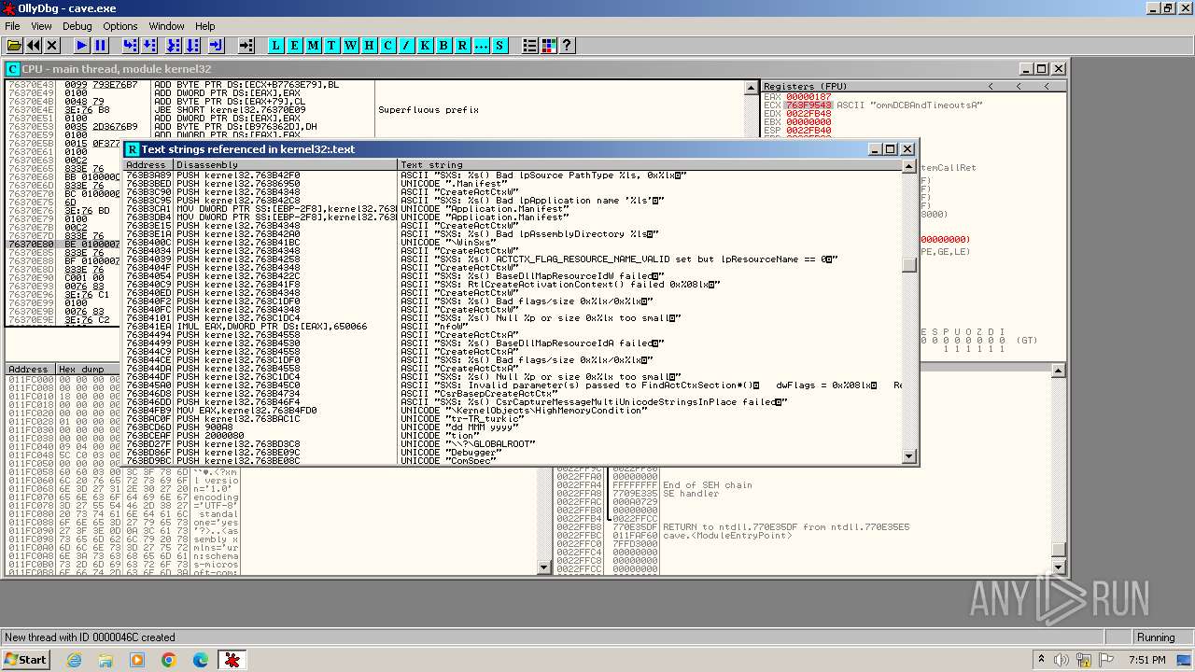Click the Text string column header
The height and width of the screenshot is (672, 1195).
[x=650, y=165]
